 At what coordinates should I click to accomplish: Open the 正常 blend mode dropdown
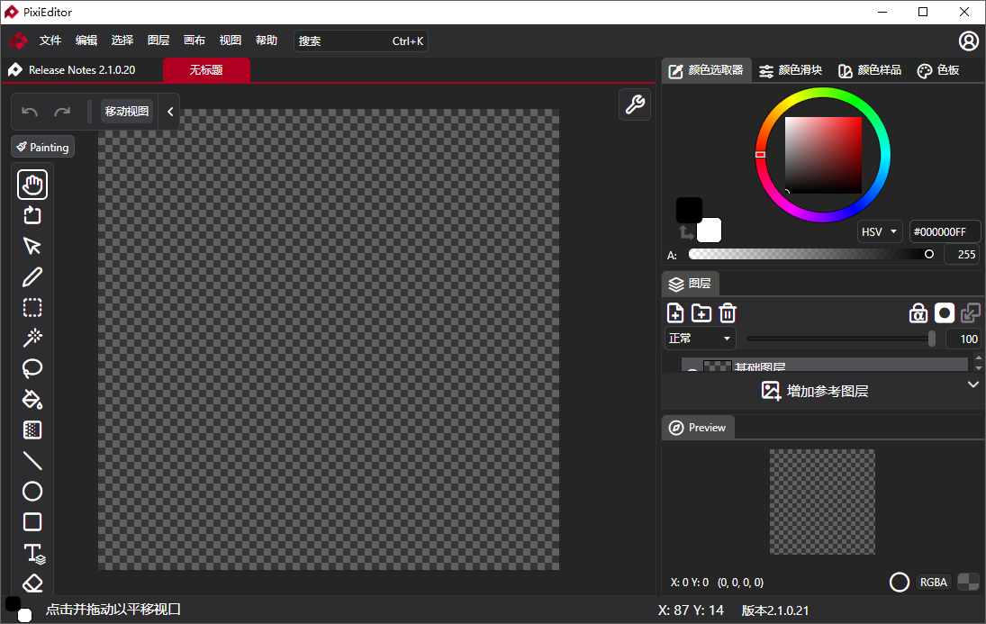click(700, 339)
